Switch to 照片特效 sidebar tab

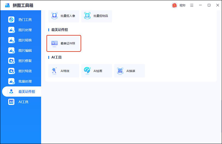pyautogui.click(x=21, y=71)
